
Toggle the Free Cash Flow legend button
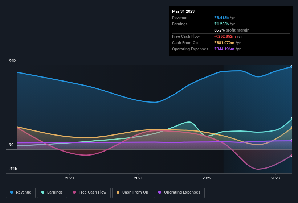[x=90, y=192]
